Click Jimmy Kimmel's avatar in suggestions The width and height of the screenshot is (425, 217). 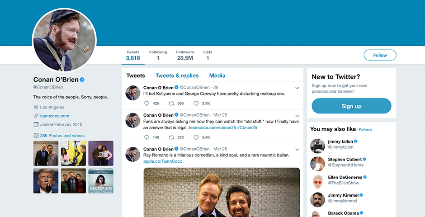click(x=317, y=200)
